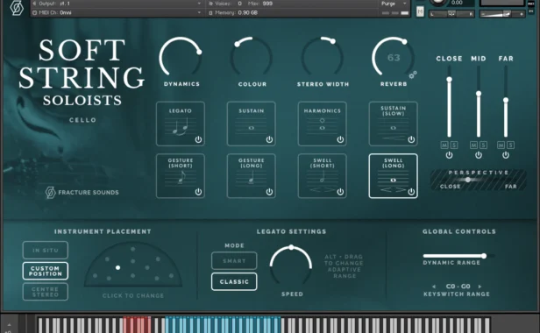Toggle the Legato articulation power icon
Viewport: 540px width, 333px height.
(x=198, y=139)
